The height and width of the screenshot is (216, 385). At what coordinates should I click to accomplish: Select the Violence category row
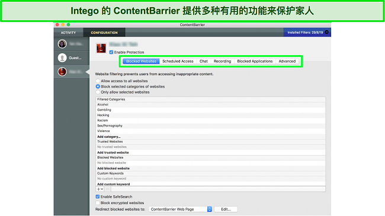coord(211,131)
